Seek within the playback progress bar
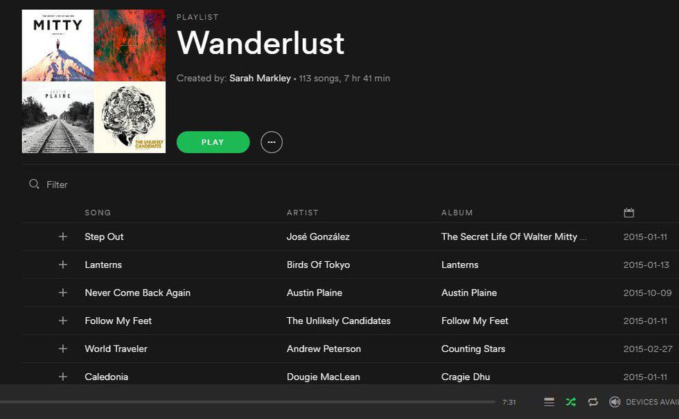 248,402
